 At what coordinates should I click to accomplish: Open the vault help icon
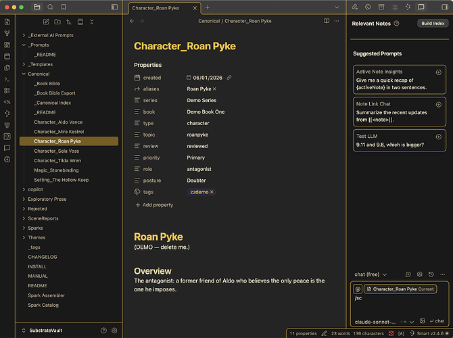click(103, 331)
